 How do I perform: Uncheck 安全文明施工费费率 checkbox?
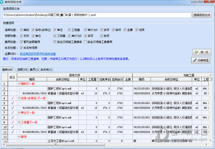(55, 42)
